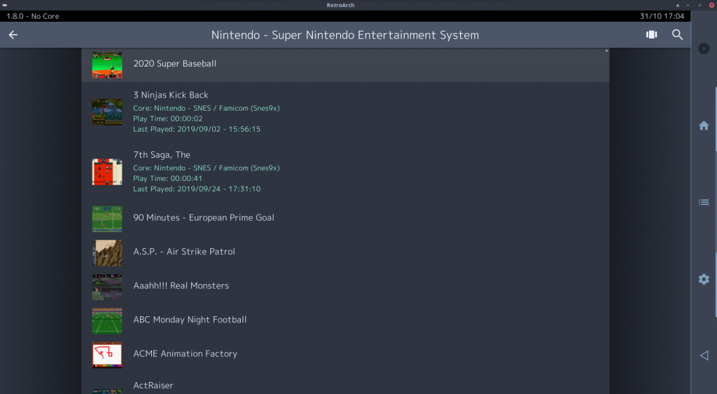Click Last Played 2019/09/24 line
Viewport: 717px width, 394px height.
coord(197,189)
